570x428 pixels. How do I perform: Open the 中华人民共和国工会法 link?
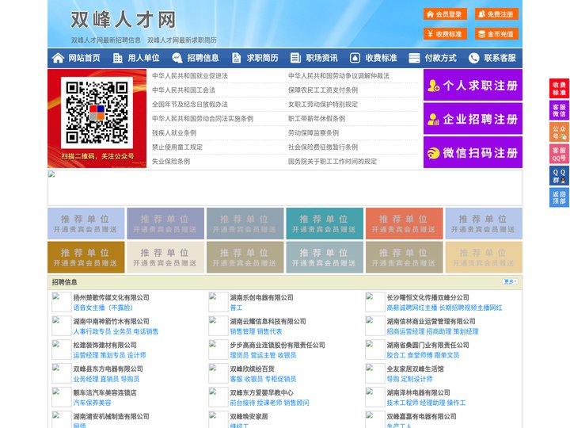pyautogui.click(x=184, y=90)
